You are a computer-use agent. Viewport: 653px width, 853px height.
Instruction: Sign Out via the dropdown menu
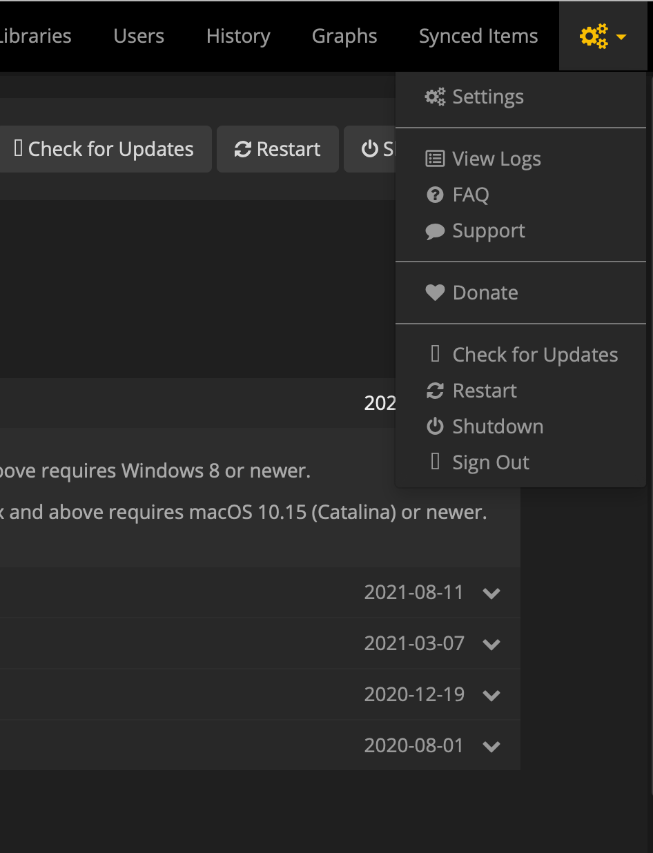(x=521, y=462)
